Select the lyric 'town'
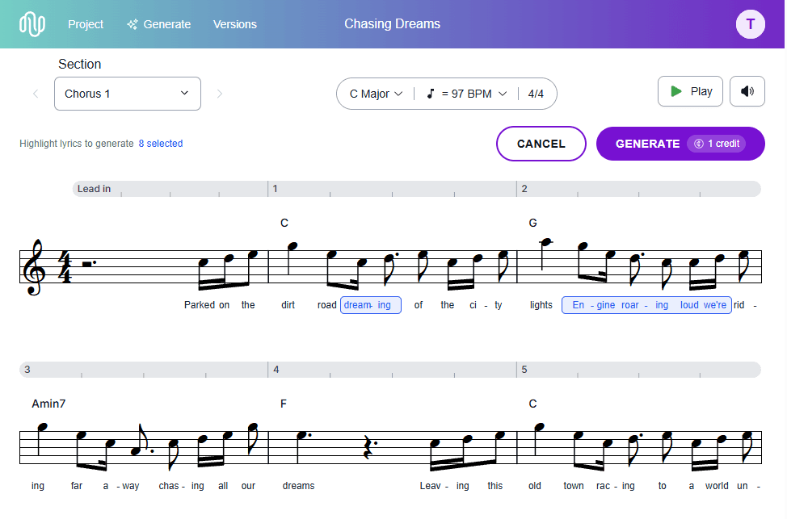The width and height of the screenshot is (787, 519). [x=573, y=486]
